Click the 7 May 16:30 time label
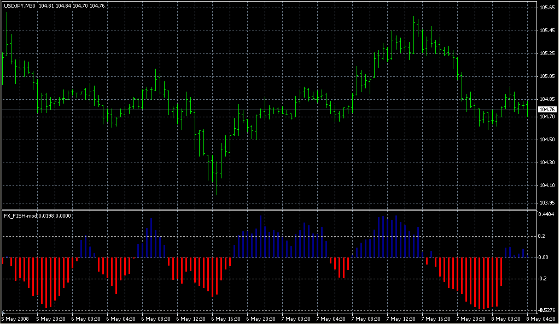The image size is (560, 324). [x=436, y=319]
